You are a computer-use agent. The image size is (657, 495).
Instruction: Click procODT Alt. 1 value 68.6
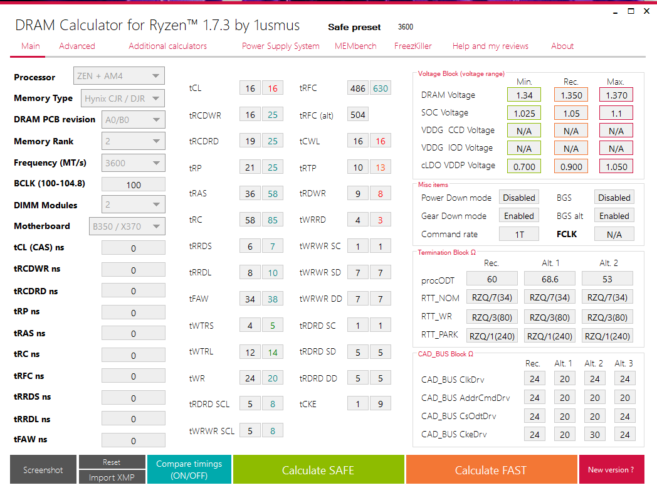pos(550,279)
